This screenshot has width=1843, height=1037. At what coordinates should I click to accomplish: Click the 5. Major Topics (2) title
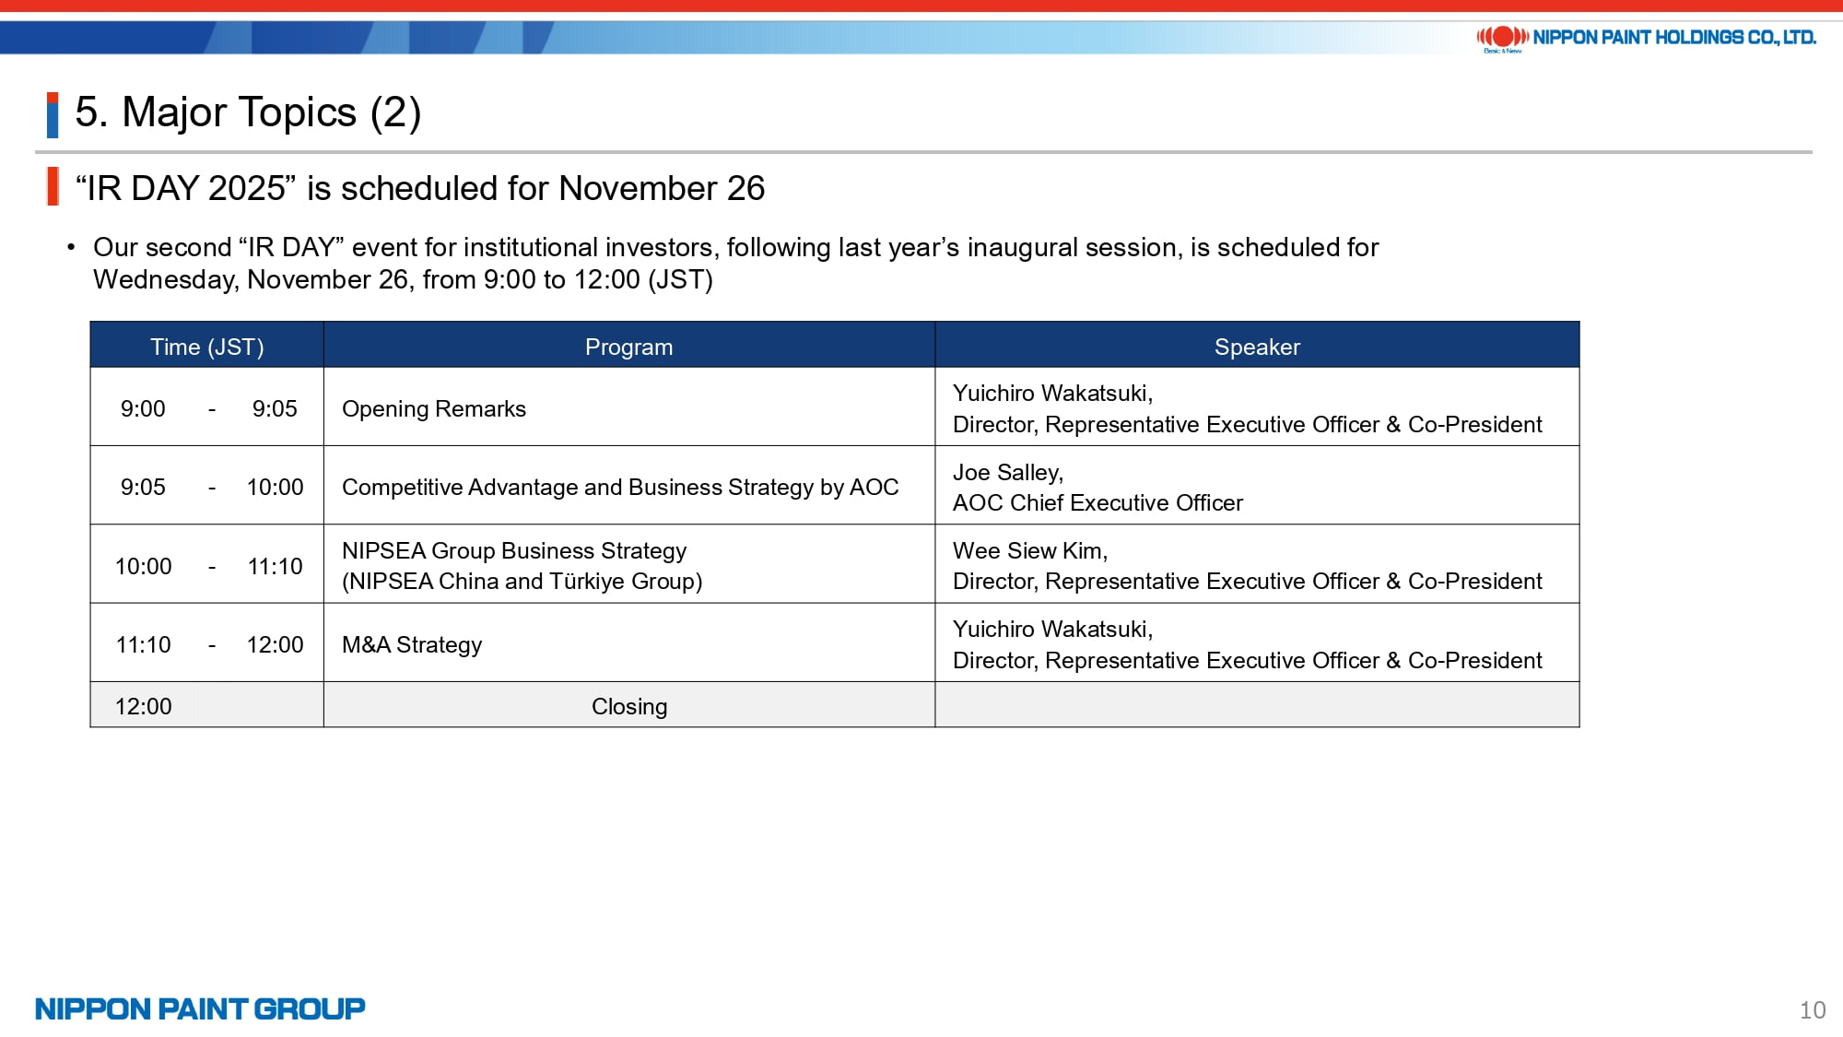248,112
